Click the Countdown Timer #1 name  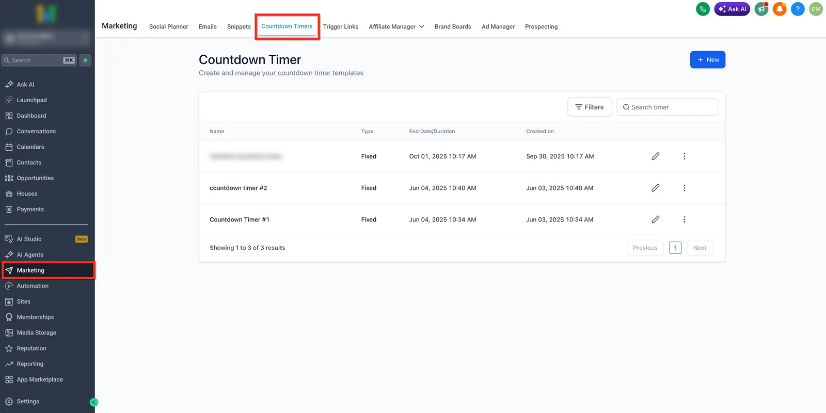[x=240, y=219]
